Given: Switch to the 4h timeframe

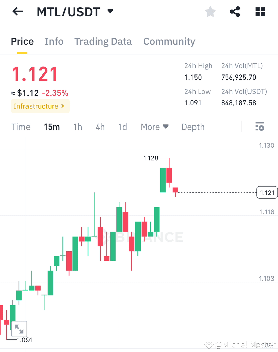Looking at the screenshot, I should 100,127.
